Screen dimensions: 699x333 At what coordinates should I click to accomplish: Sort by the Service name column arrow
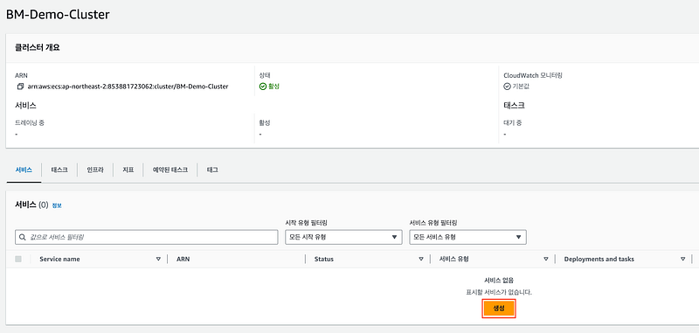pyautogui.click(x=158, y=259)
